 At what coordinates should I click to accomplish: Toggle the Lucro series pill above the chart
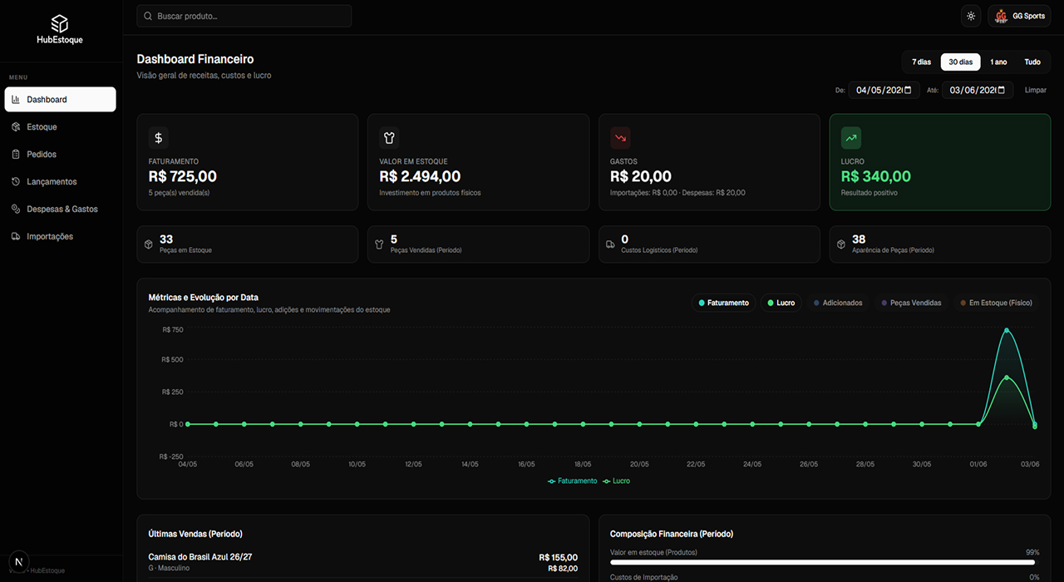click(x=781, y=303)
